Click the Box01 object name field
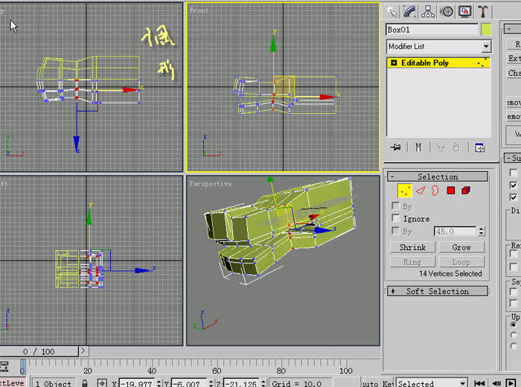The width and height of the screenshot is (521, 387). 432,30
